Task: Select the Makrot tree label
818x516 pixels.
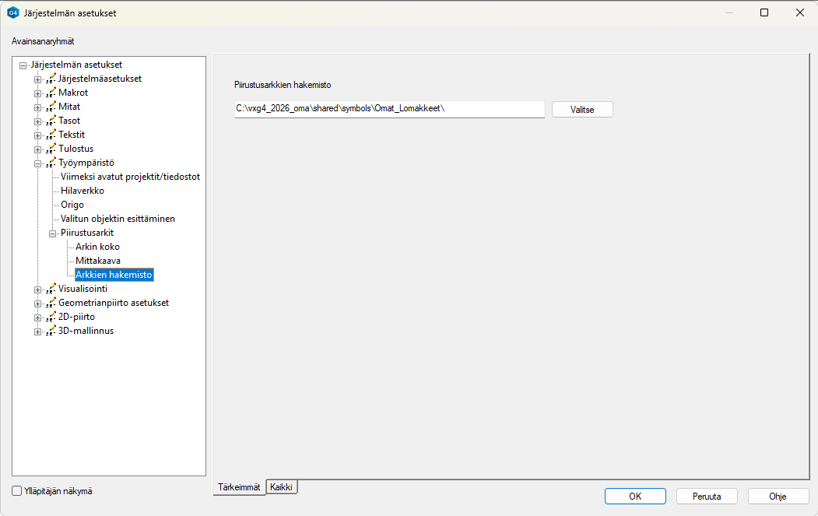Action: click(73, 93)
